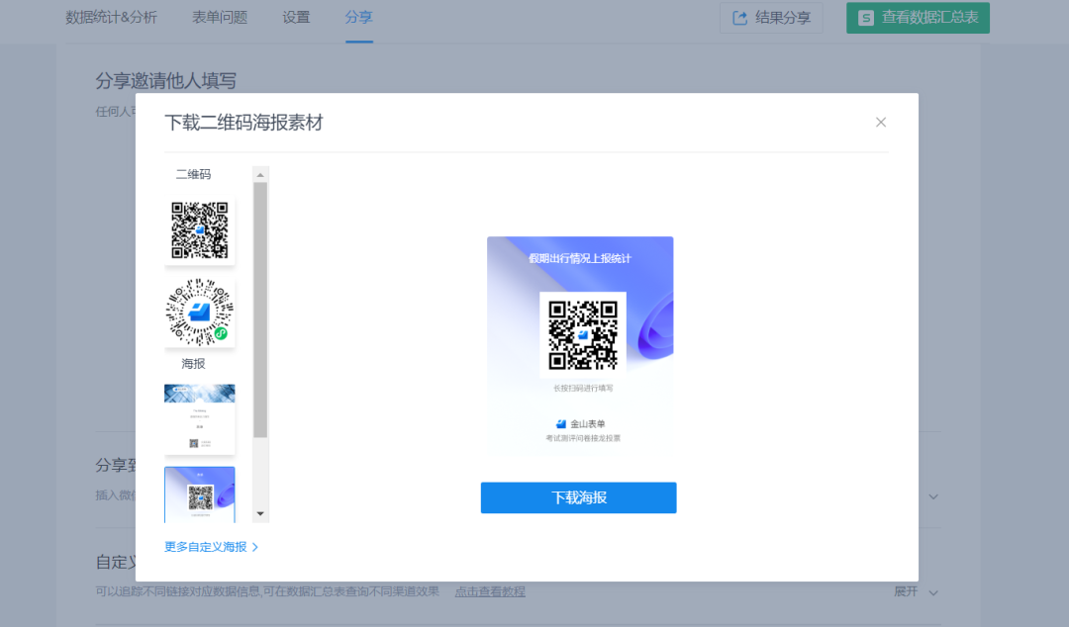This screenshot has height=627, width=1069.
Task: Click the thumbnail list scroll-down arrow
Action: point(259,514)
